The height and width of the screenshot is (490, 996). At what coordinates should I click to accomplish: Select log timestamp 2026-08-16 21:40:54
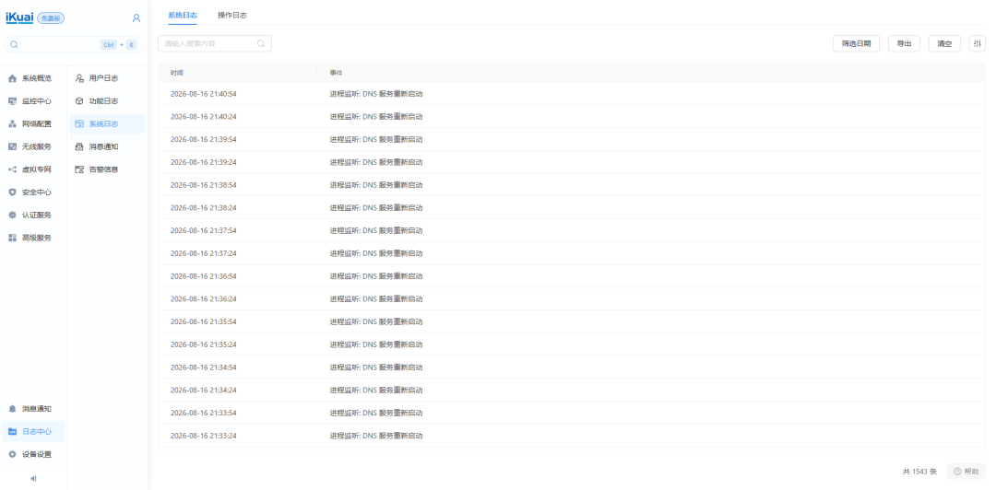203,94
